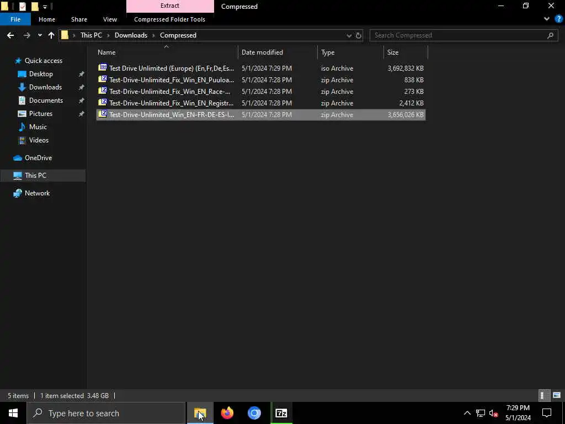
Task: Switch to Large icons view in status bar
Action: pos(556,395)
